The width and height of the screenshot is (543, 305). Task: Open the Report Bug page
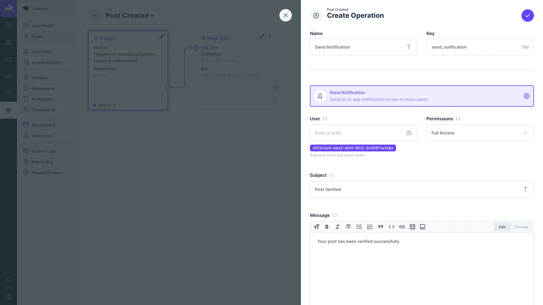tap(42, 162)
